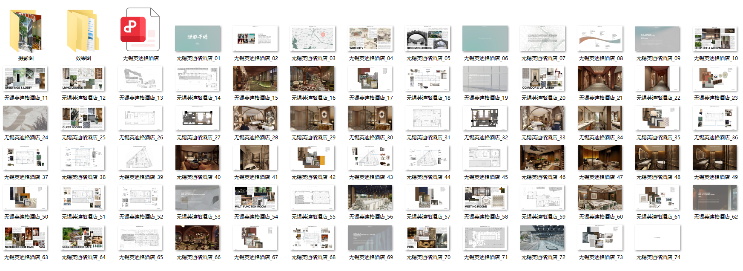Select thumbnail 无锡英迪格酒店_10
The height and width of the screenshot is (271, 743).
715,38
